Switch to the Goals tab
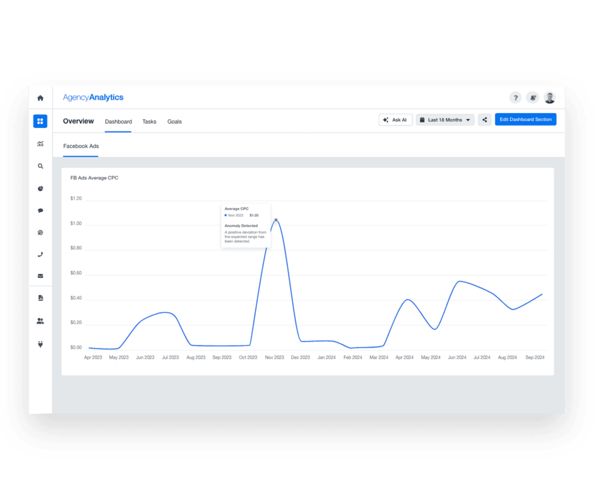Image resolution: width=600 pixels, height=500 pixels. click(174, 121)
